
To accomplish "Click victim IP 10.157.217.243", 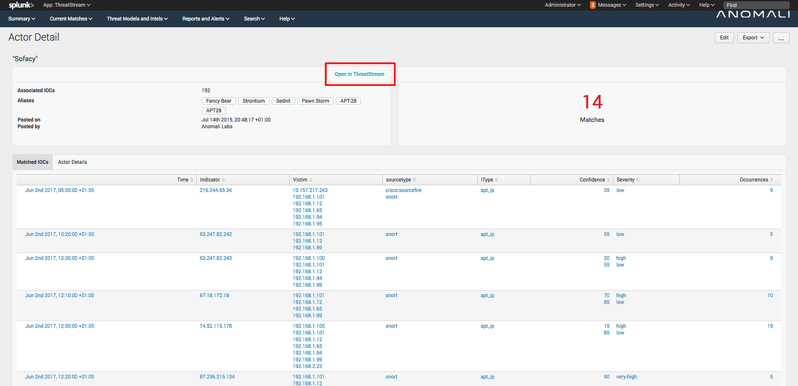I will click(x=310, y=190).
